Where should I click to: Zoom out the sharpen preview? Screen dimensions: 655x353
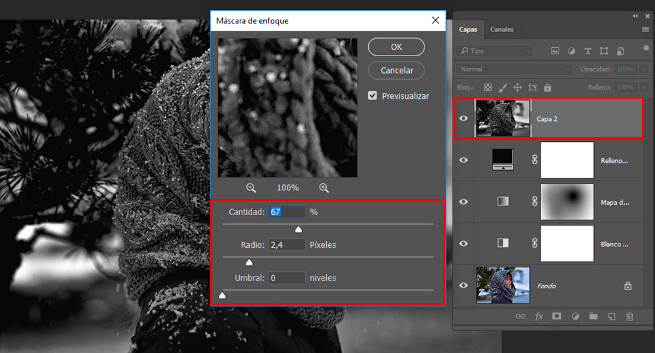[x=251, y=188]
